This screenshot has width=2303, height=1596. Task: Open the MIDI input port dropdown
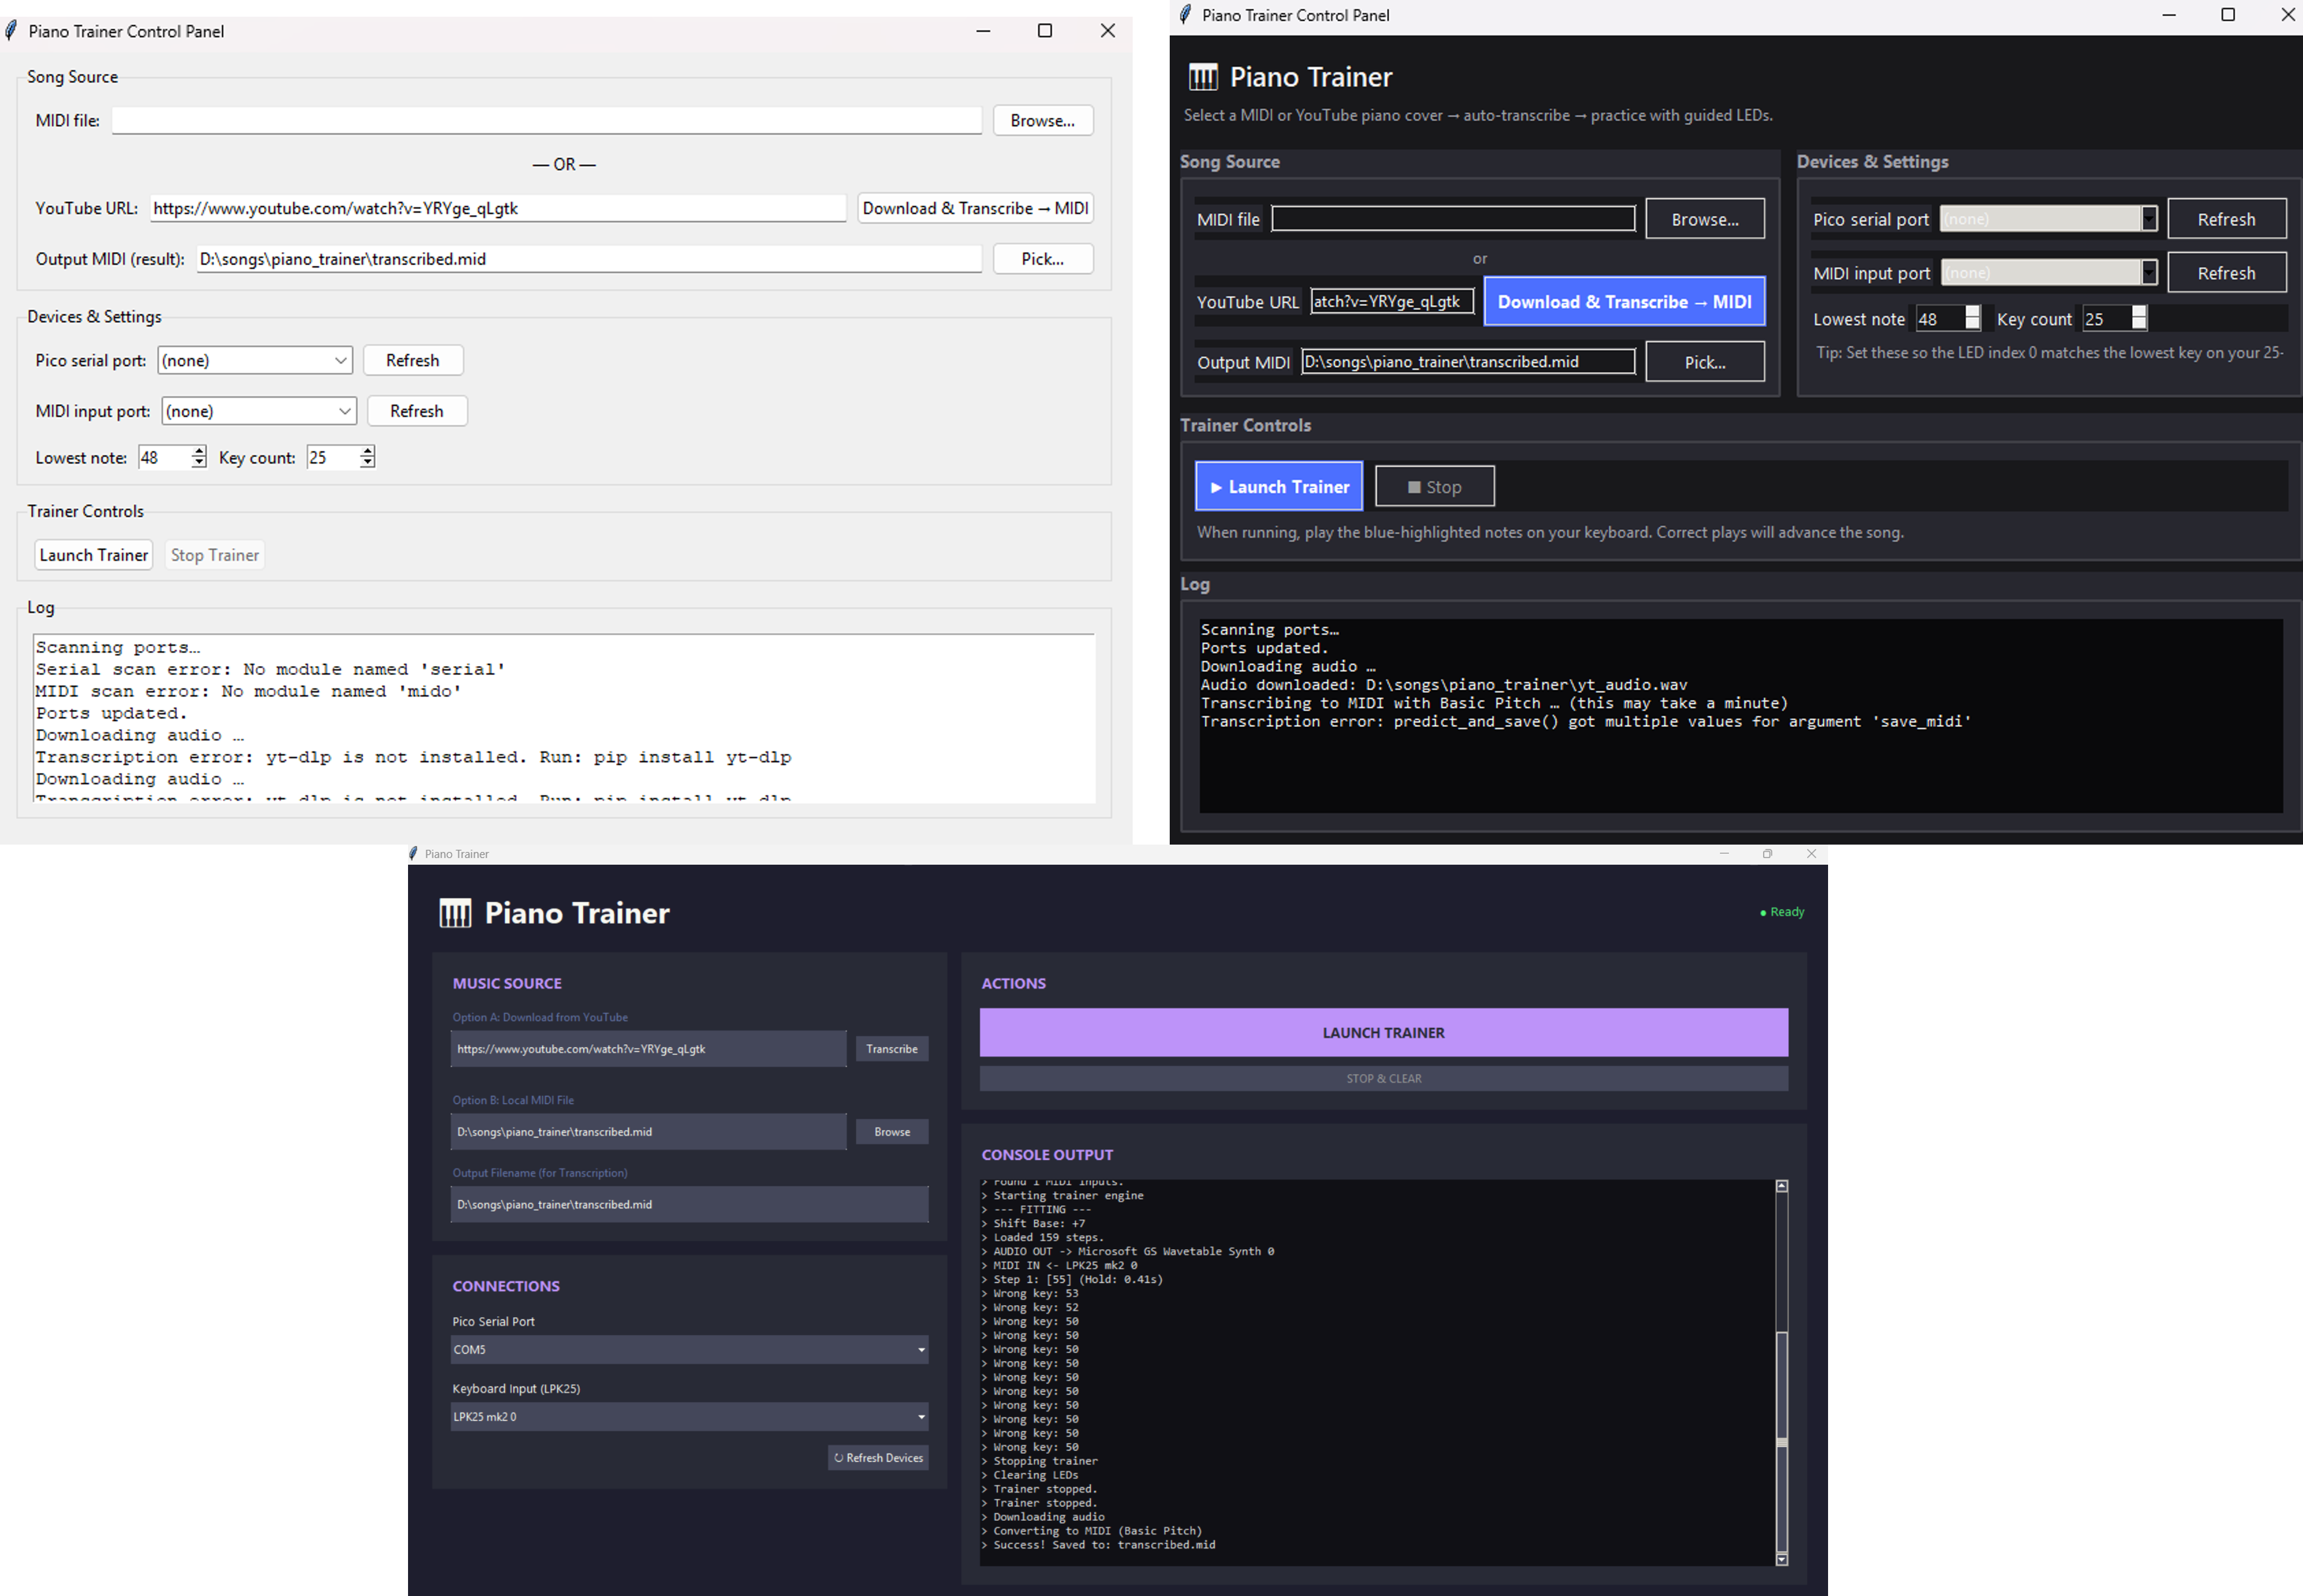coord(258,410)
